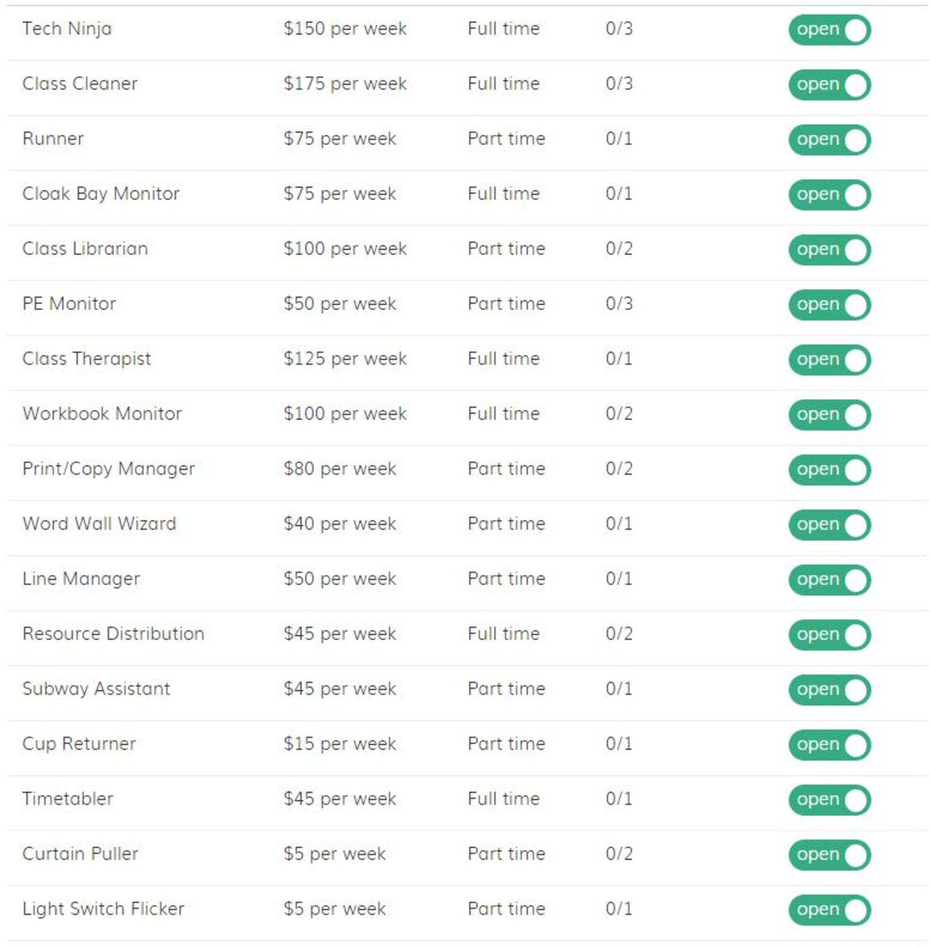Disable the Line Manager opening

(829, 579)
